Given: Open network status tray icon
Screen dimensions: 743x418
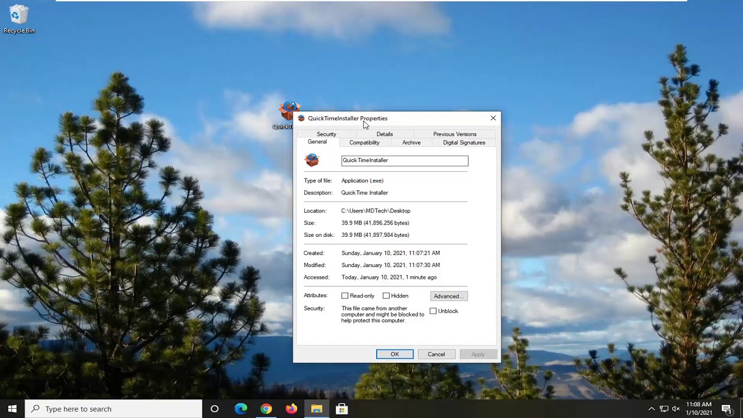Looking at the screenshot, I should (664, 409).
